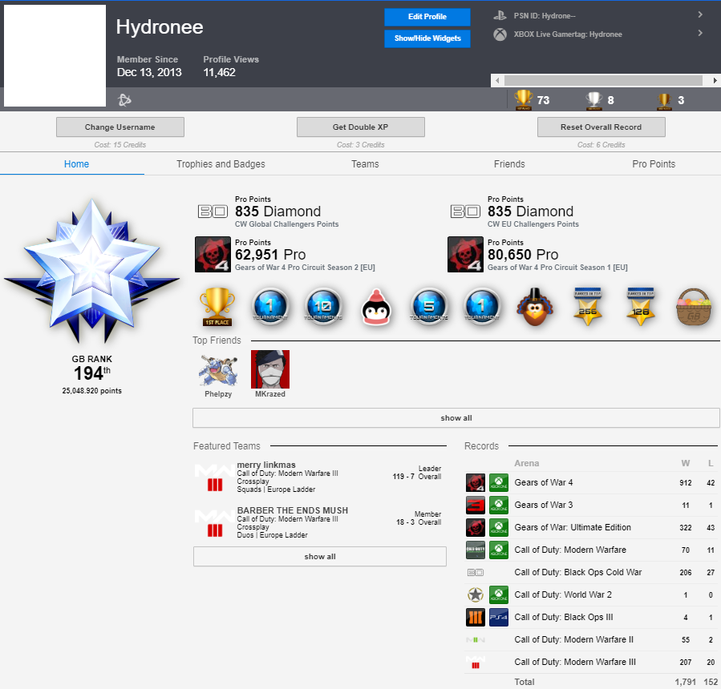721x689 pixels.
Task: Click Gears of War: Ultimate Edition record row
Action: click(x=591, y=528)
